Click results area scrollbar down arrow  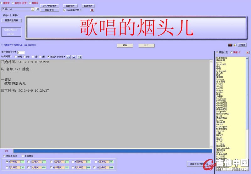pyautogui.click(x=211, y=146)
